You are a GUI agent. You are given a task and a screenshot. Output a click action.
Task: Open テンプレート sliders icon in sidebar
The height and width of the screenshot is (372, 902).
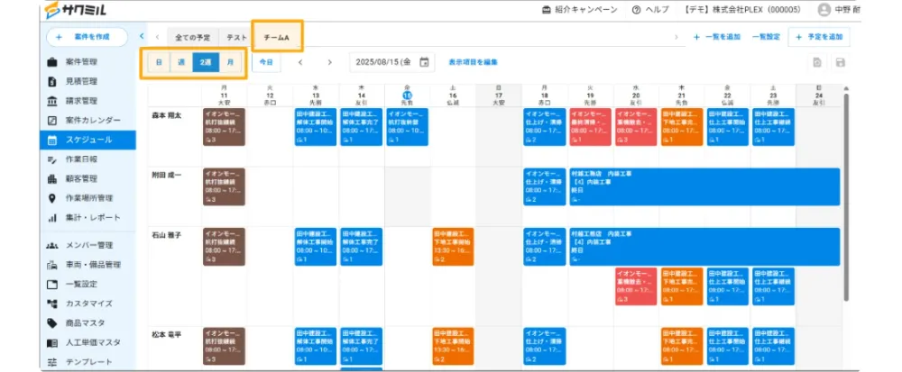pyautogui.click(x=52, y=362)
